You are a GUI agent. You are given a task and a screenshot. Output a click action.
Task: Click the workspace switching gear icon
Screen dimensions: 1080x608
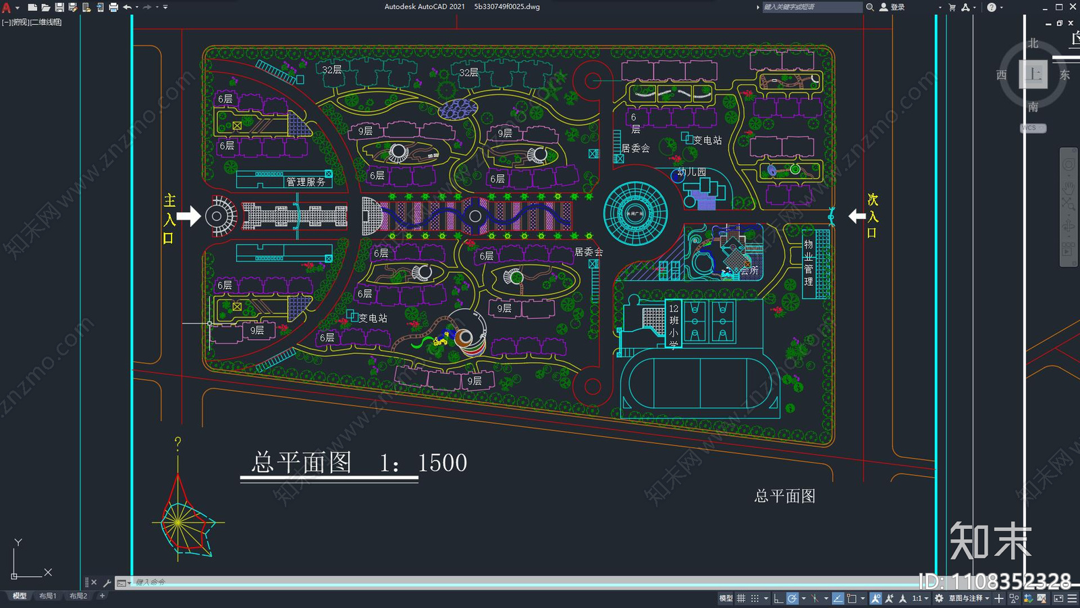click(939, 598)
